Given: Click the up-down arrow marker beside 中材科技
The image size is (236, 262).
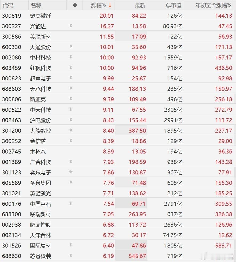Looking at the screenshot, I should click(x=71, y=57).
